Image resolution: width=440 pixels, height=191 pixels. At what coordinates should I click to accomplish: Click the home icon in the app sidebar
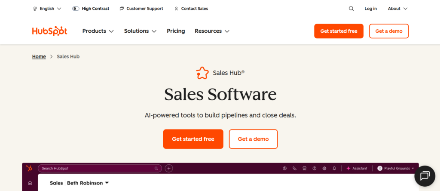click(30, 183)
